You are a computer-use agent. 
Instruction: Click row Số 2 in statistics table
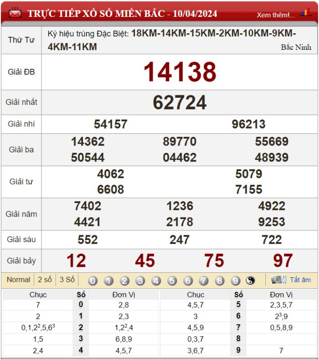pyautogui.click(x=81, y=328)
